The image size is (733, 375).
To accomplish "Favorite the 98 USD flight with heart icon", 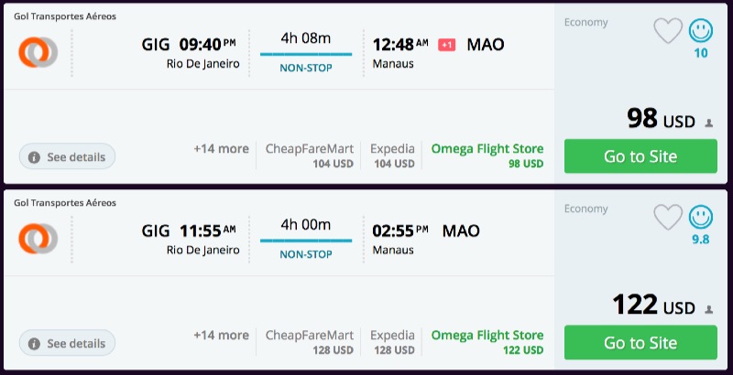I will coord(668,31).
